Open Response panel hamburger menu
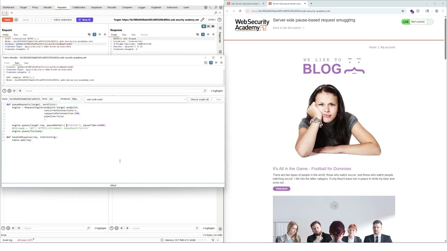This screenshot has width=447, height=251. point(213,35)
